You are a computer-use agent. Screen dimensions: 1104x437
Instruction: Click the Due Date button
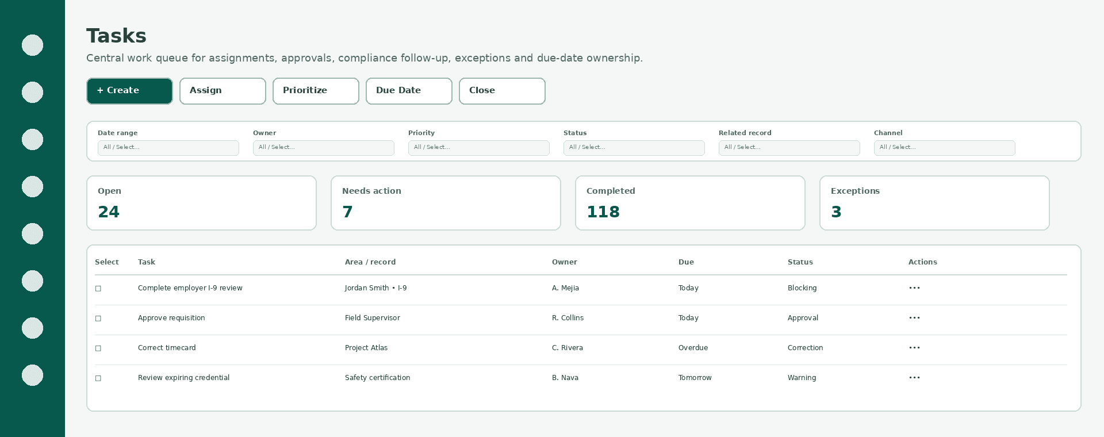click(x=409, y=91)
